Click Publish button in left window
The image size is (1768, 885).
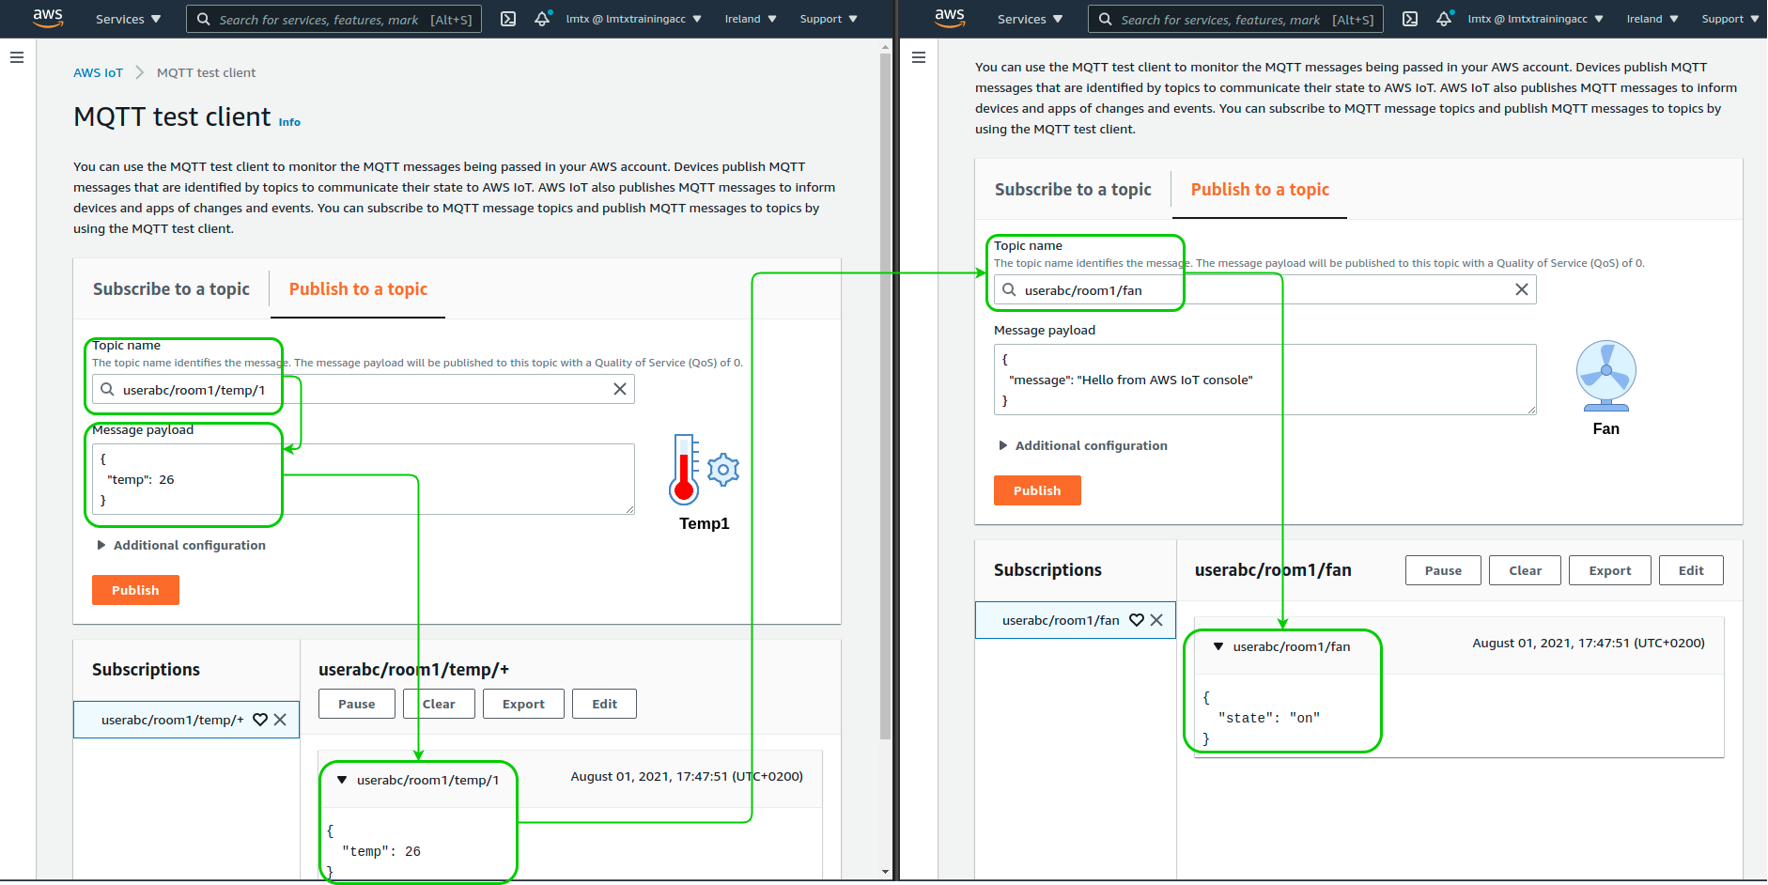coord(135,590)
